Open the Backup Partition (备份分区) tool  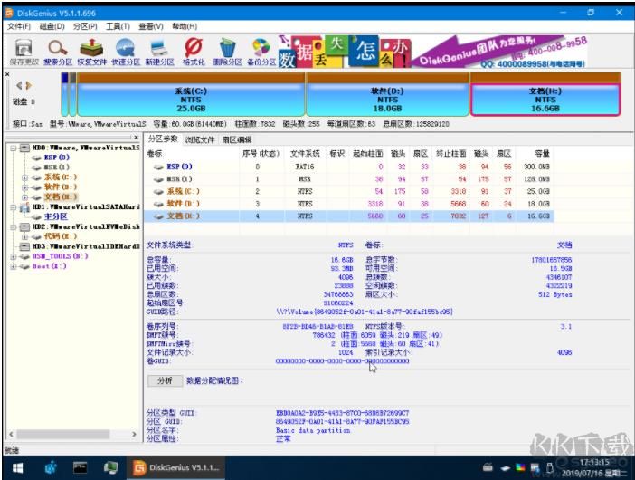(261, 52)
